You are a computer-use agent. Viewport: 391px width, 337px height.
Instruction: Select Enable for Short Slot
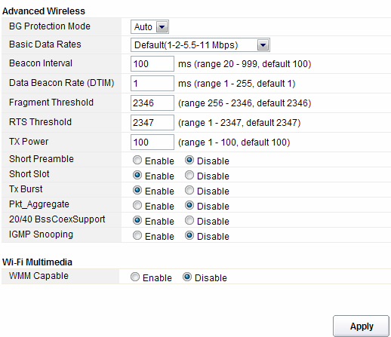pos(137,175)
